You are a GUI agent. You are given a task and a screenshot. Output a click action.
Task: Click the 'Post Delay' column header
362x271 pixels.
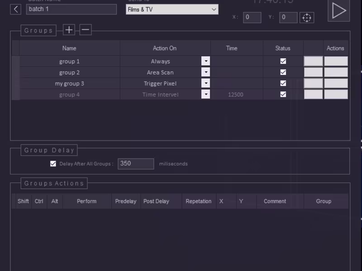click(x=161, y=201)
